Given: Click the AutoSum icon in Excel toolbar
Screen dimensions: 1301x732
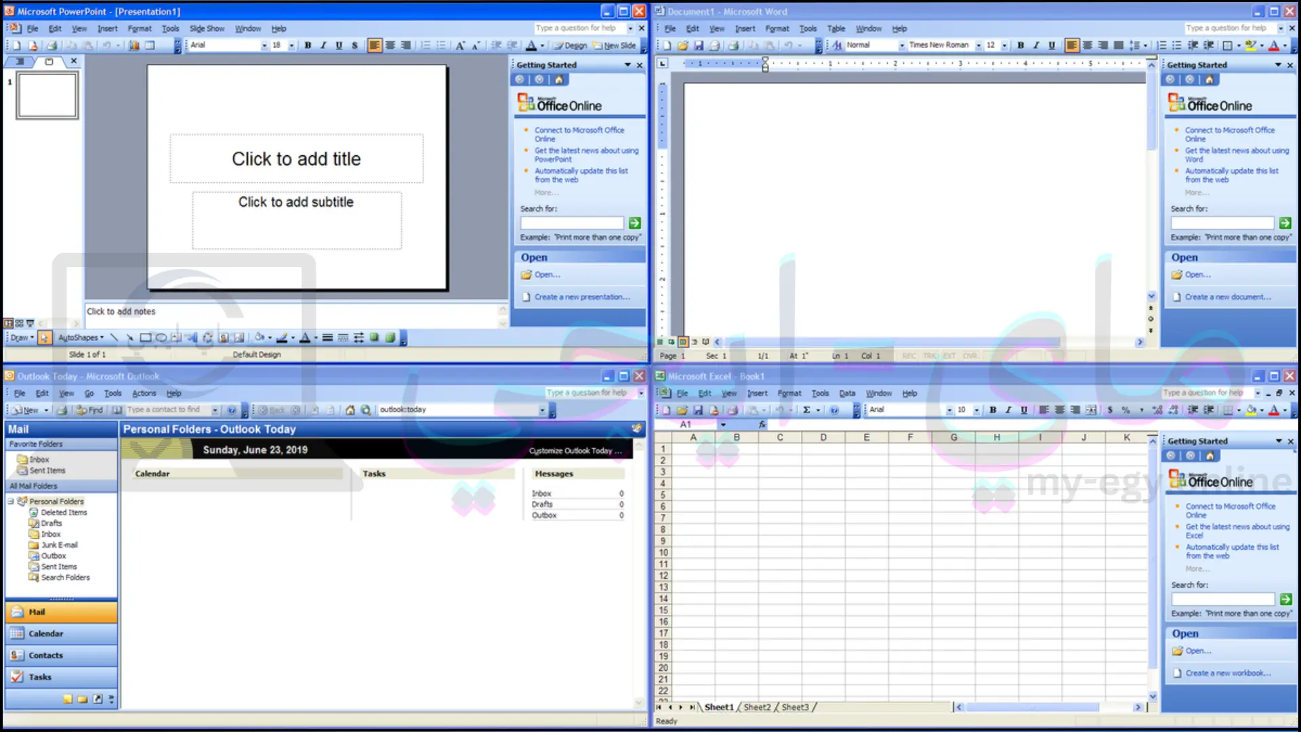Looking at the screenshot, I should (806, 409).
